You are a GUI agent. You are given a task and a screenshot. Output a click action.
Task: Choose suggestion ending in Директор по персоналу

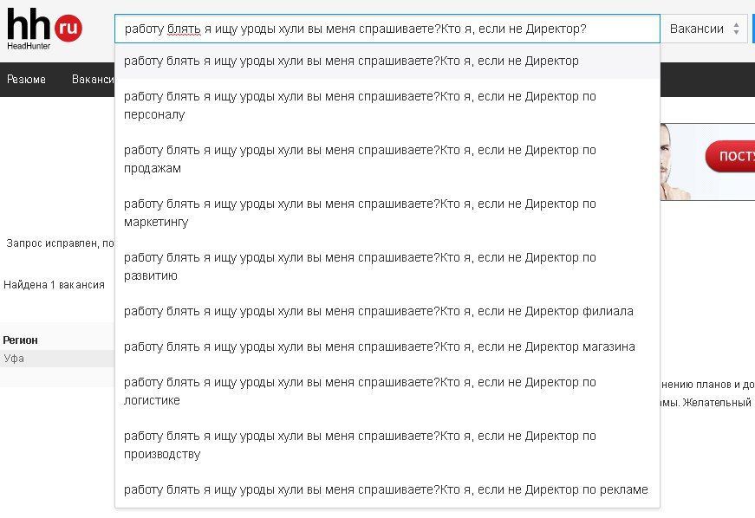pos(387,106)
